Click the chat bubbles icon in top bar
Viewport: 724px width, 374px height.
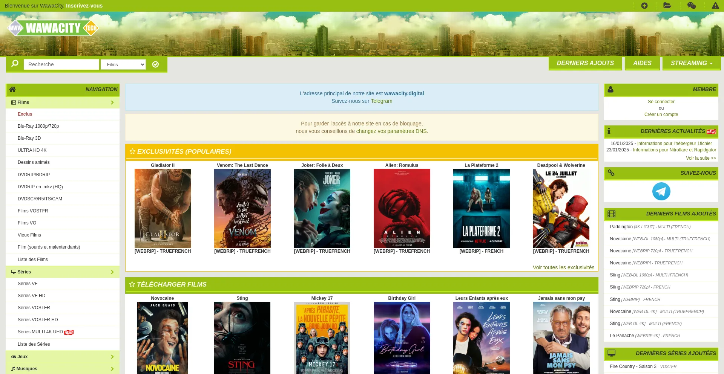(692, 6)
